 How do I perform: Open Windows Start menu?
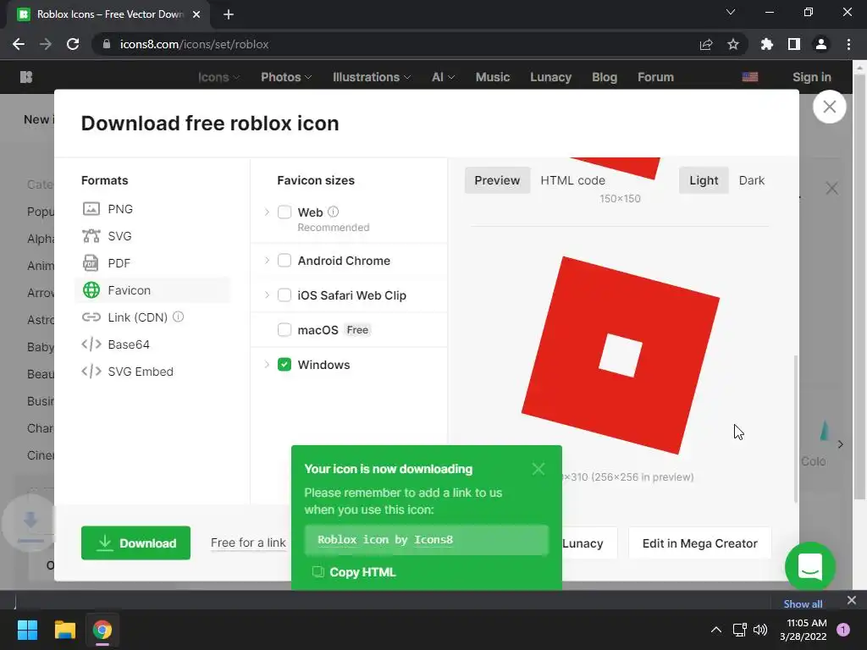(x=27, y=630)
